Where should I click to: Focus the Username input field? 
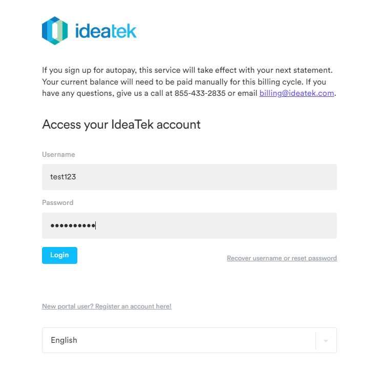click(189, 177)
